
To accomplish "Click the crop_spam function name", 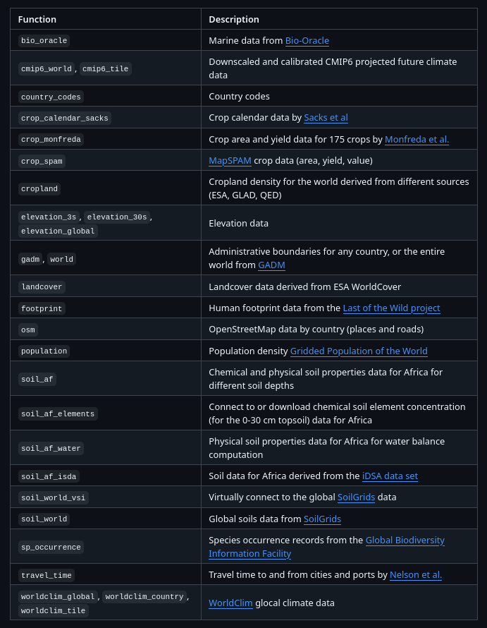I will [x=42, y=161].
